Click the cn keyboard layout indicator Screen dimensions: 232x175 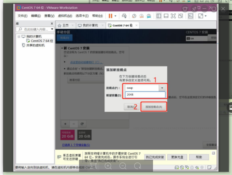point(197,38)
